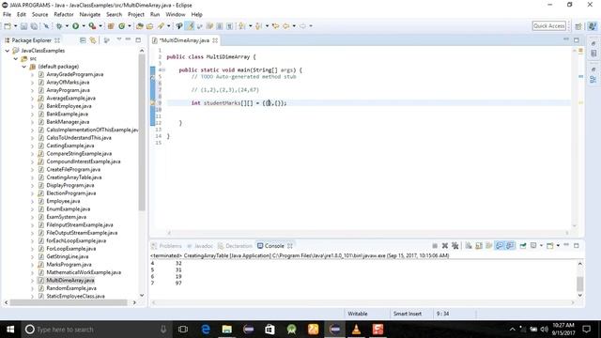This screenshot has height=338, width=601.
Task: Expand ArrayGradeProgram.java tree node
Action: pos(32,74)
